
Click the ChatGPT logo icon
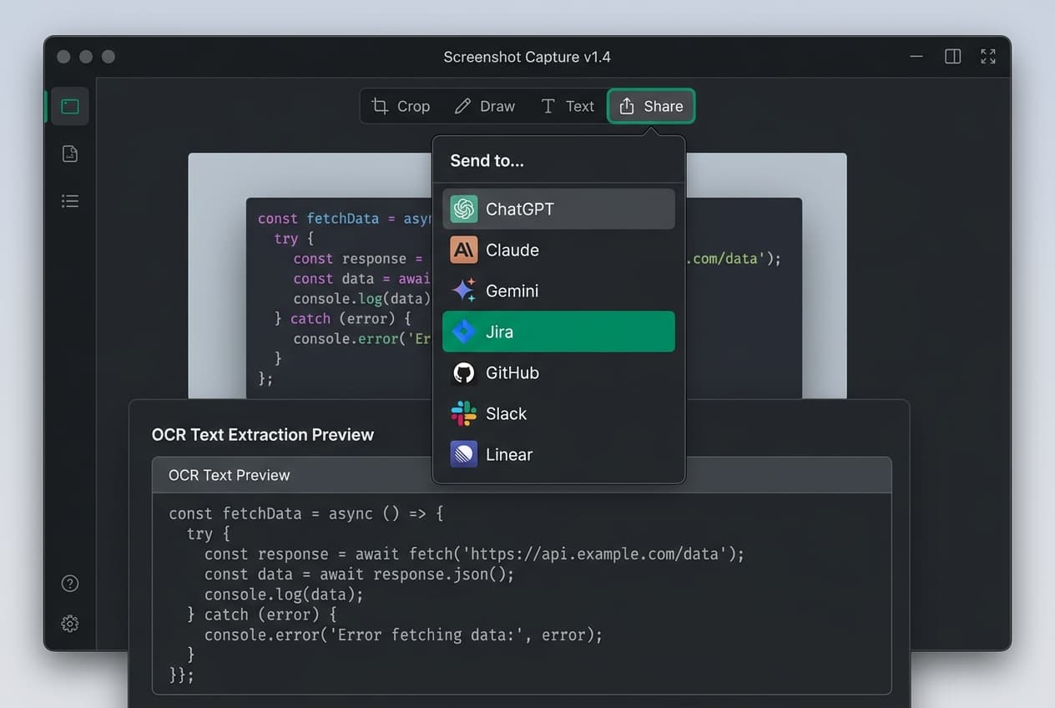[464, 209]
